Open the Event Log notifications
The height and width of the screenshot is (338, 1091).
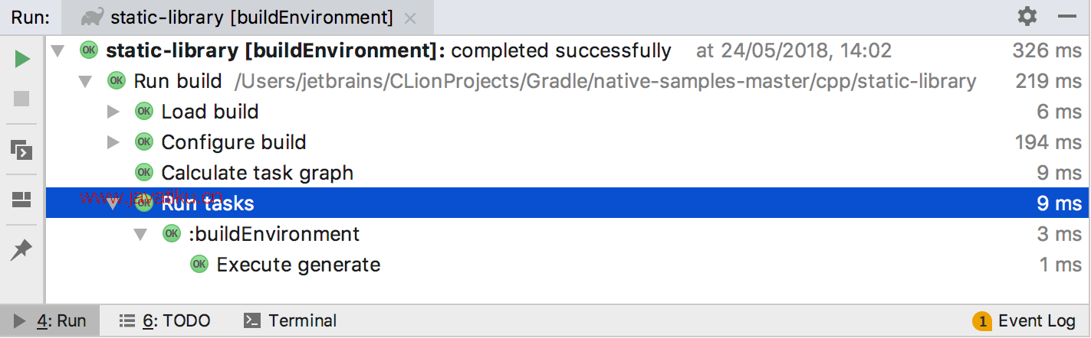point(1024,321)
